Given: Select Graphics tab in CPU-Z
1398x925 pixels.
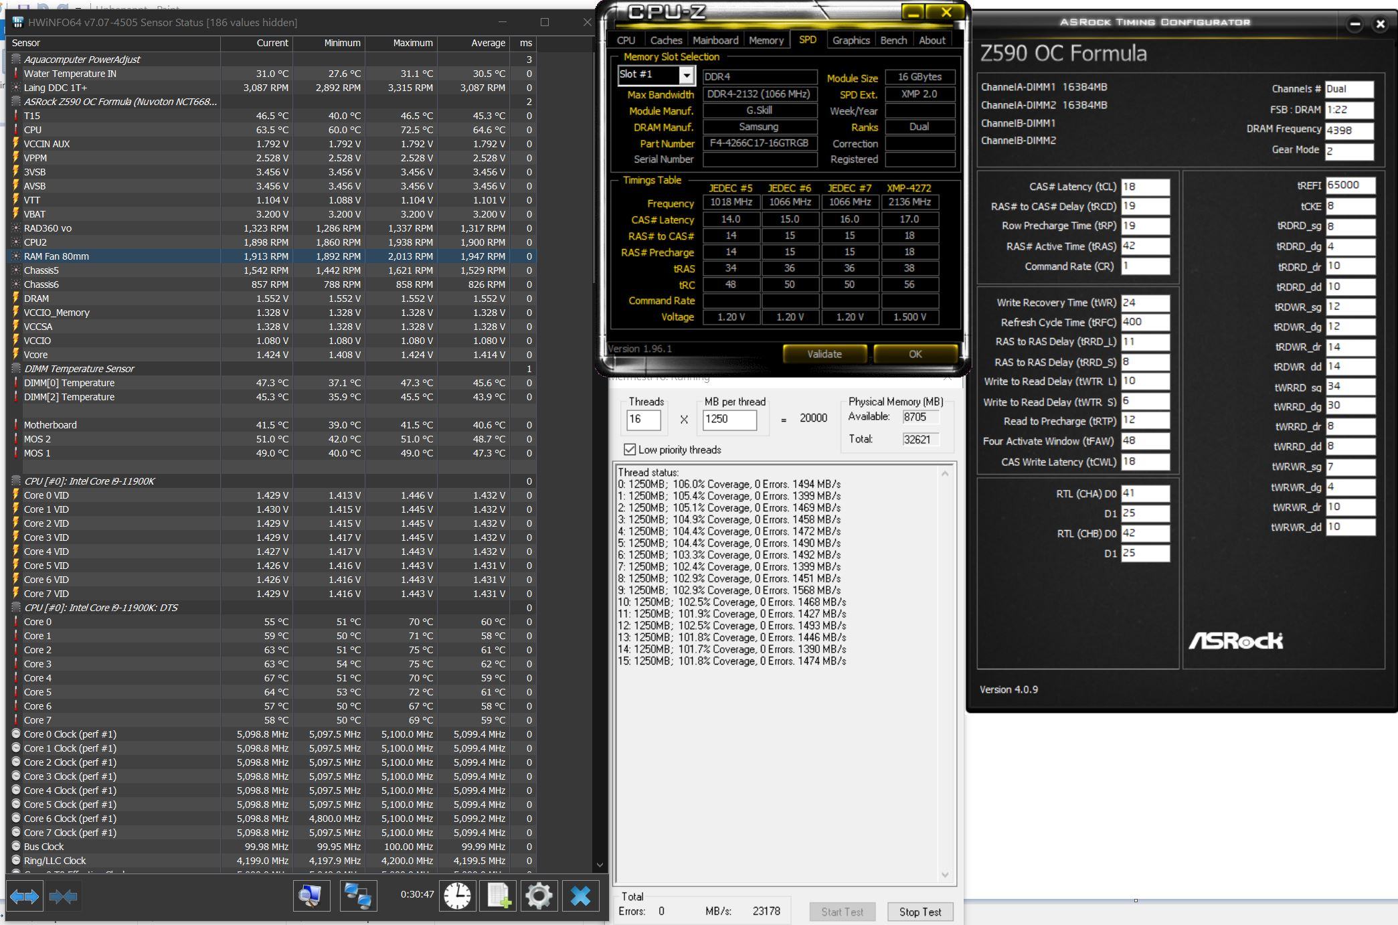Looking at the screenshot, I should click(x=851, y=40).
